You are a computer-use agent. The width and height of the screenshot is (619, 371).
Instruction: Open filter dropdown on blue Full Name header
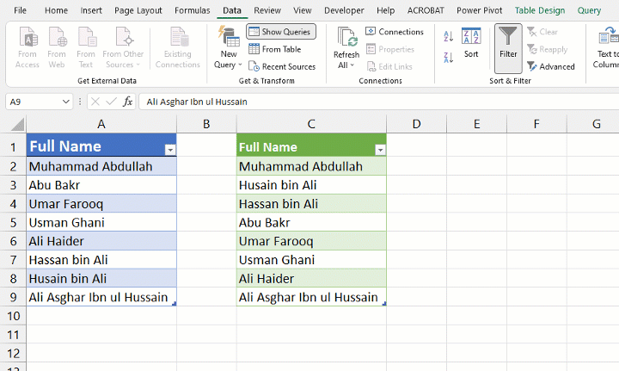pos(170,150)
